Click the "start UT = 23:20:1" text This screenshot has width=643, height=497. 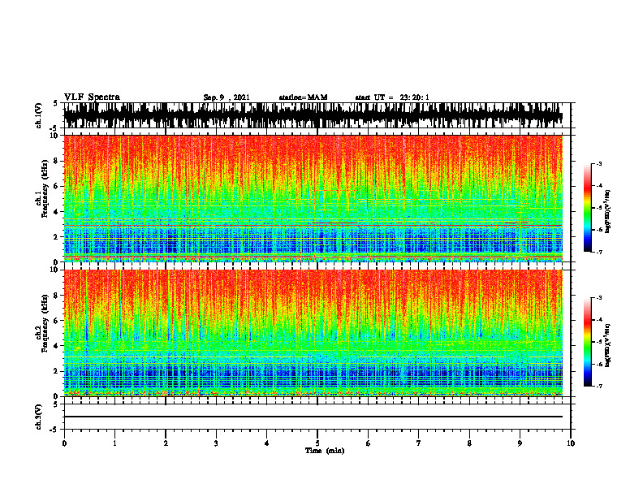point(392,97)
